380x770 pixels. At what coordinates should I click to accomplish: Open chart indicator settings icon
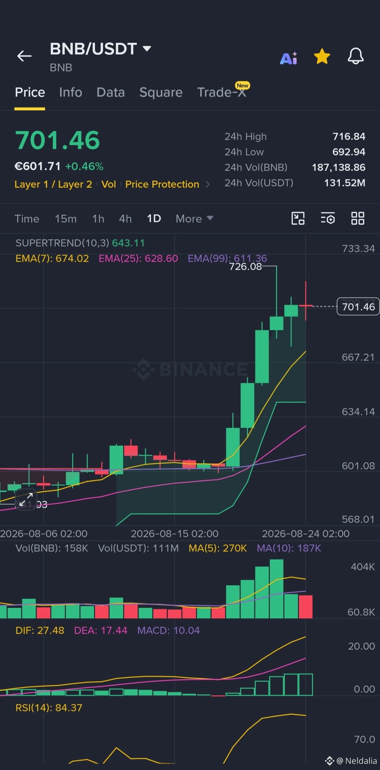328,218
